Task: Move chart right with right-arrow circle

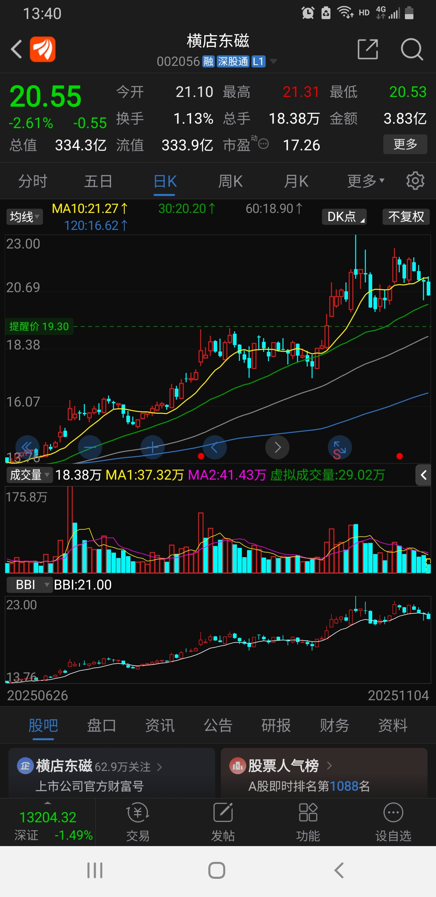Action: (277, 447)
